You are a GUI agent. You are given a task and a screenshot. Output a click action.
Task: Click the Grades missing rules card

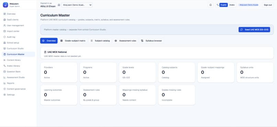point(177,95)
